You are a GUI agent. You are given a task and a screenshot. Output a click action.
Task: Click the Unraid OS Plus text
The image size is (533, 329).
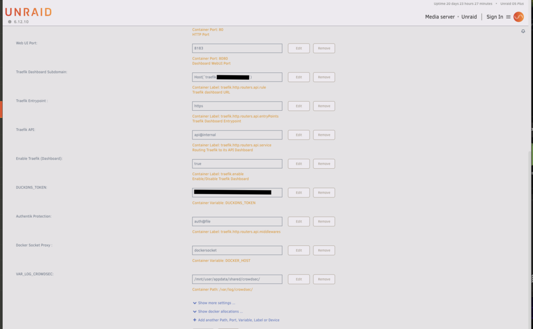point(512,4)
